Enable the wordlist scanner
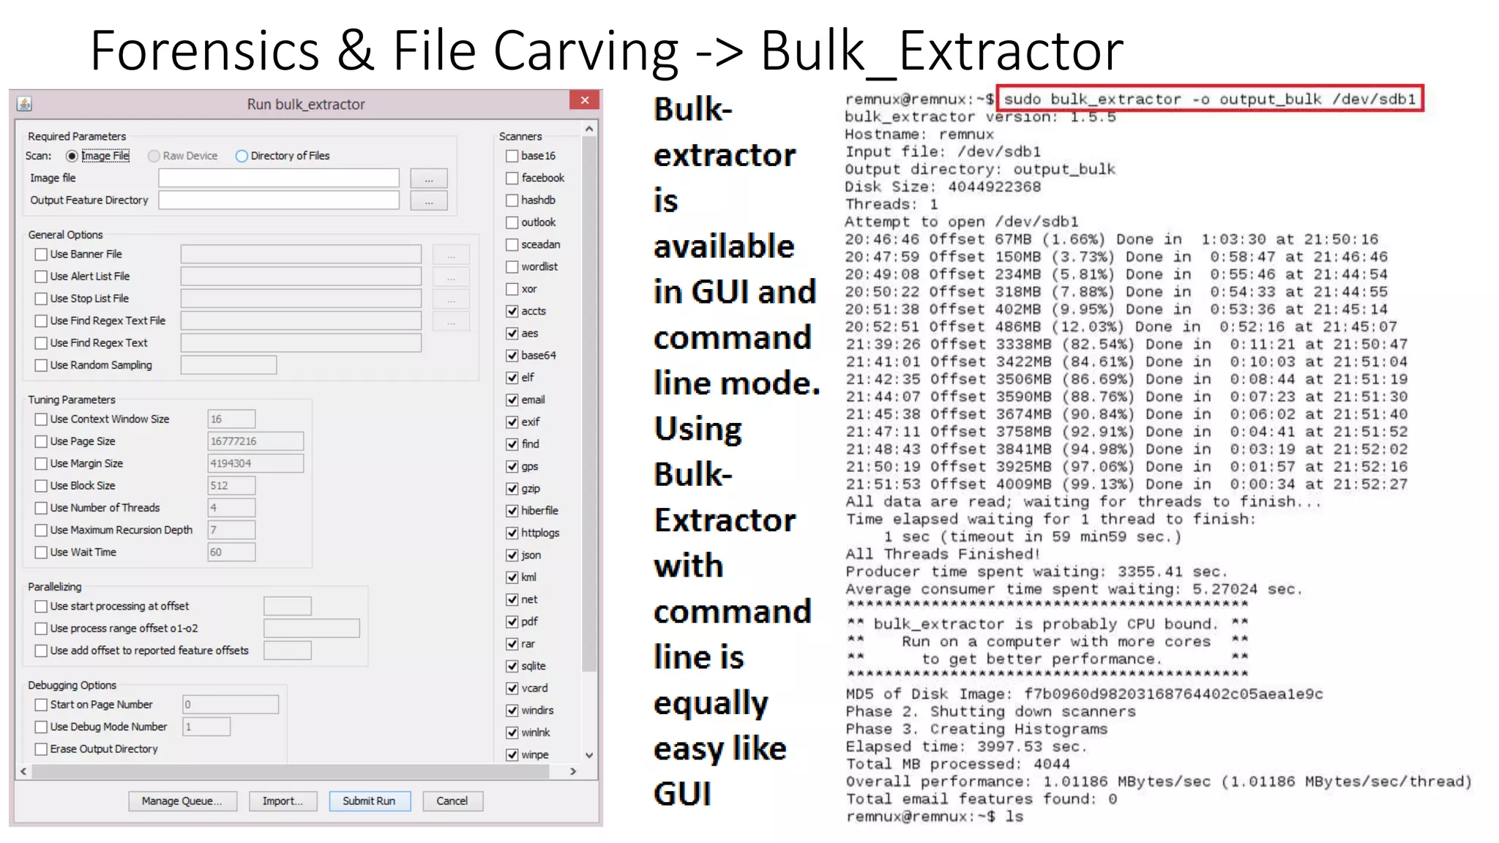The image size is (1499, 843). click(512, 267)
